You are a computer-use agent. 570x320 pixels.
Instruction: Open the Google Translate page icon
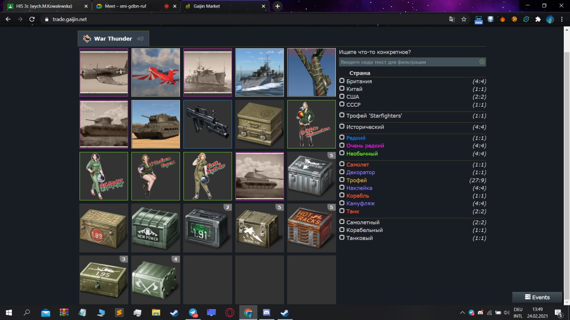click(x=452, y=19)
